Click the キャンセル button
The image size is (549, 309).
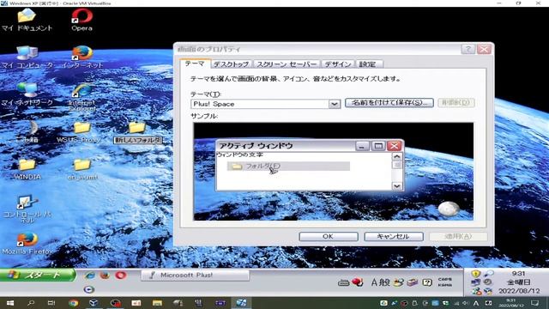[394, 237]
